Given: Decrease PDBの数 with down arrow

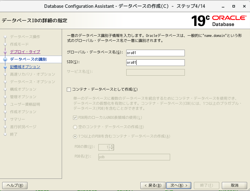Looking at the screenshot, I should [112, 149].
